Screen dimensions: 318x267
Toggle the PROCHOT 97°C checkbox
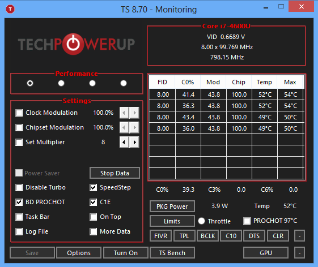click(x=247, y=221)
